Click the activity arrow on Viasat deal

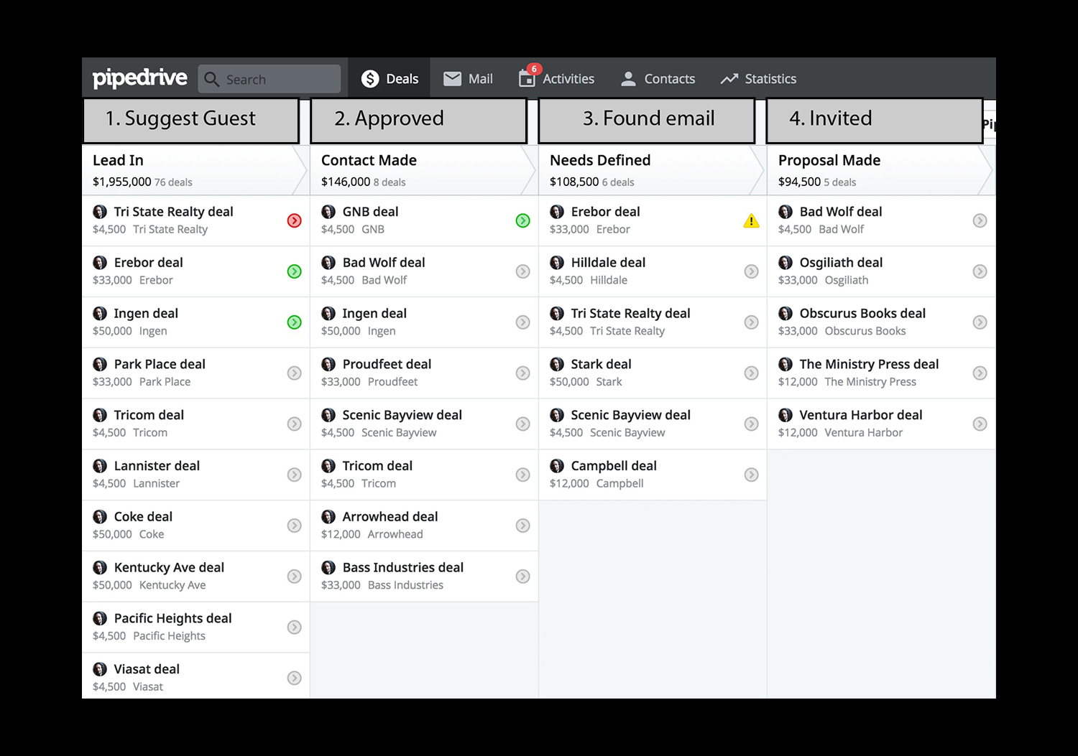click(x=295, y=678)
